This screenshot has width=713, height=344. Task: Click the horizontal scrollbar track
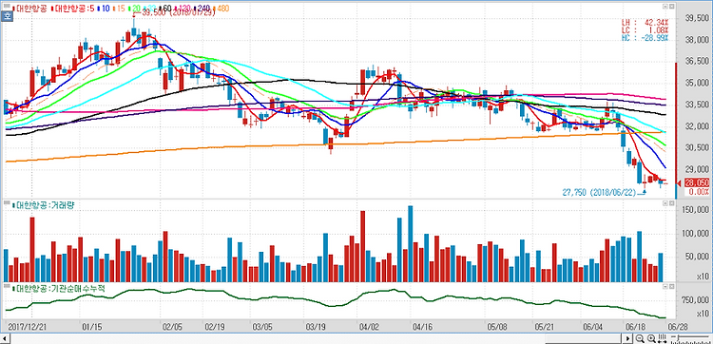tap(317, 338)
